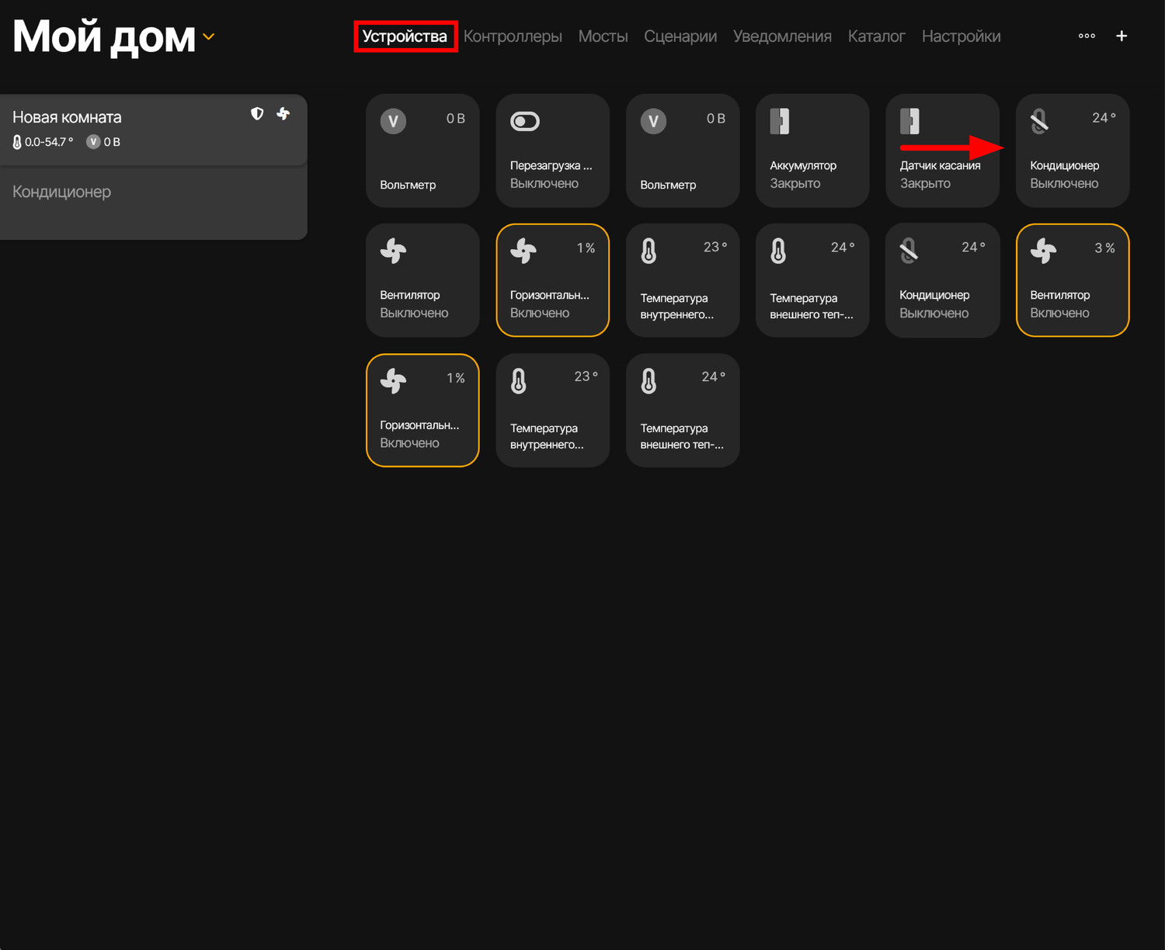Click the Датчик касания sensor icon
The height and width of the screenshot is (950, 1165).
(909, 122)
